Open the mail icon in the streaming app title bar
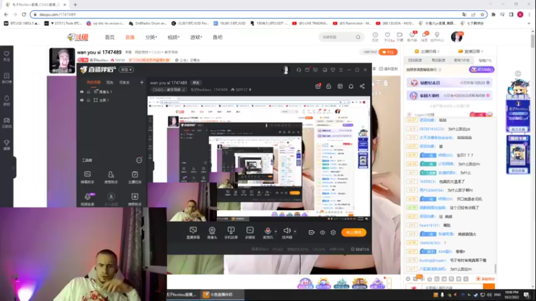536x301 pixels. tap(307, 70)
